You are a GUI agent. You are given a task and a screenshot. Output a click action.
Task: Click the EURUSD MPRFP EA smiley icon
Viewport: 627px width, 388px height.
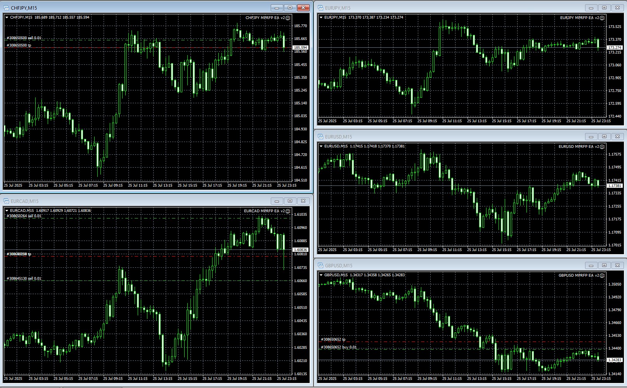click(x=602, y=147)
